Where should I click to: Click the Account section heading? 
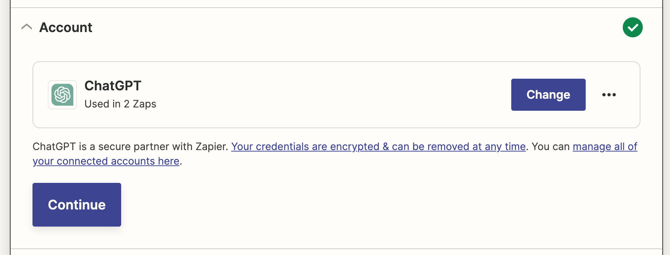pos(66,27)
